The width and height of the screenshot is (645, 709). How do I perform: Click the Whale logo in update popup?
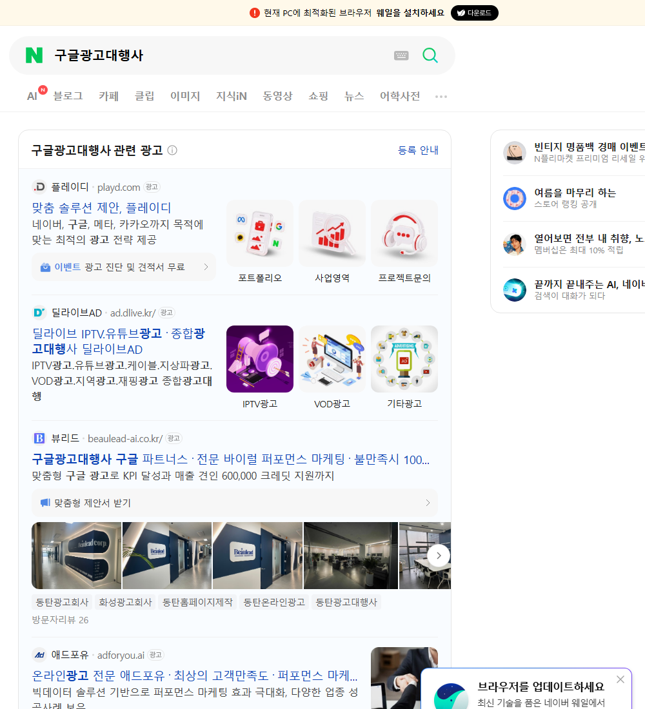[451, 696]
